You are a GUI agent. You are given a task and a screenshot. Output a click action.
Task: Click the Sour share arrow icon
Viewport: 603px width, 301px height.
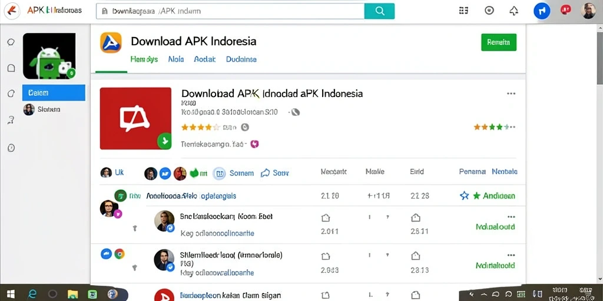point(265,173)
